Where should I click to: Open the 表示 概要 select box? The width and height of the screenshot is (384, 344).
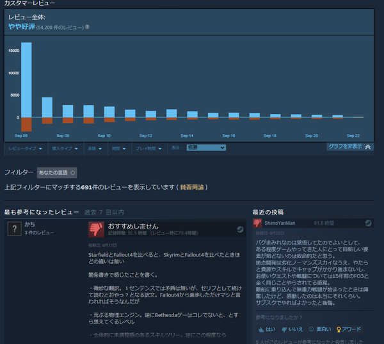(x=206, y=147)
